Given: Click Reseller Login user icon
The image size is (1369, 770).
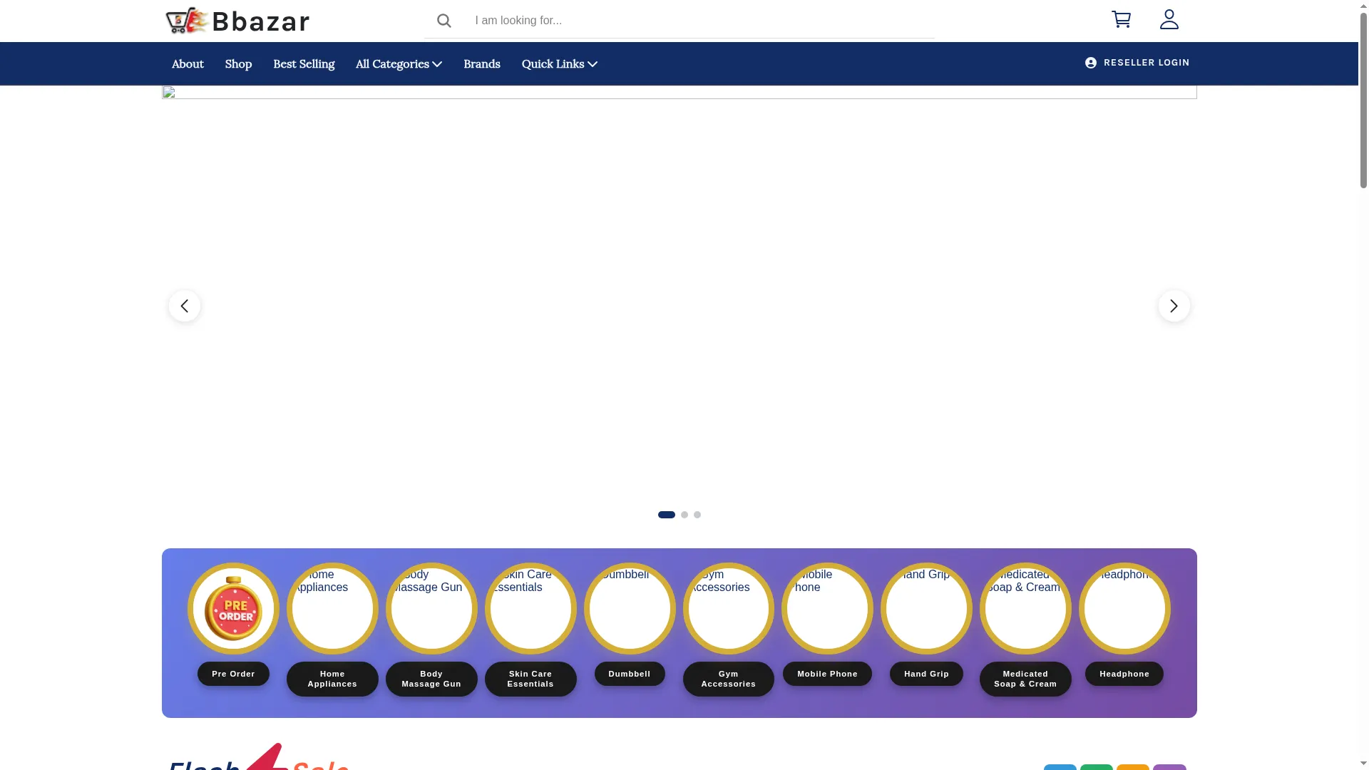Looking at the screenshot, I should tap(1091, 63).
